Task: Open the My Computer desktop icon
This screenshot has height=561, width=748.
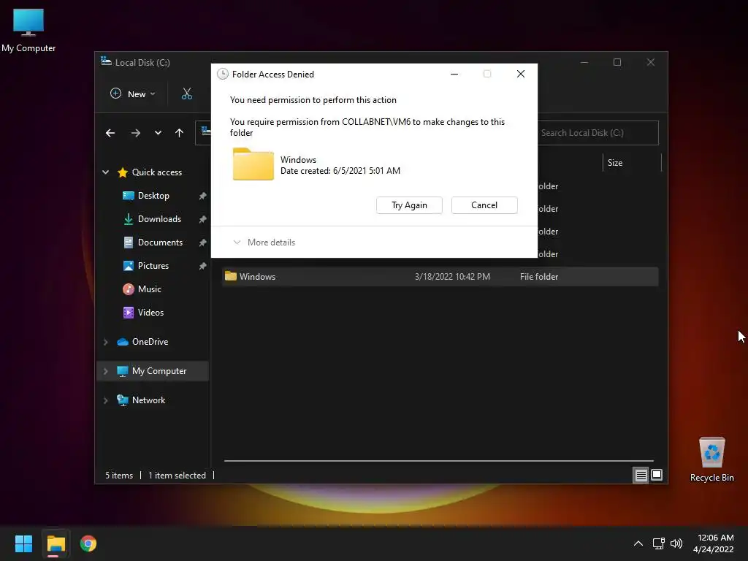Action: (28, 30)
